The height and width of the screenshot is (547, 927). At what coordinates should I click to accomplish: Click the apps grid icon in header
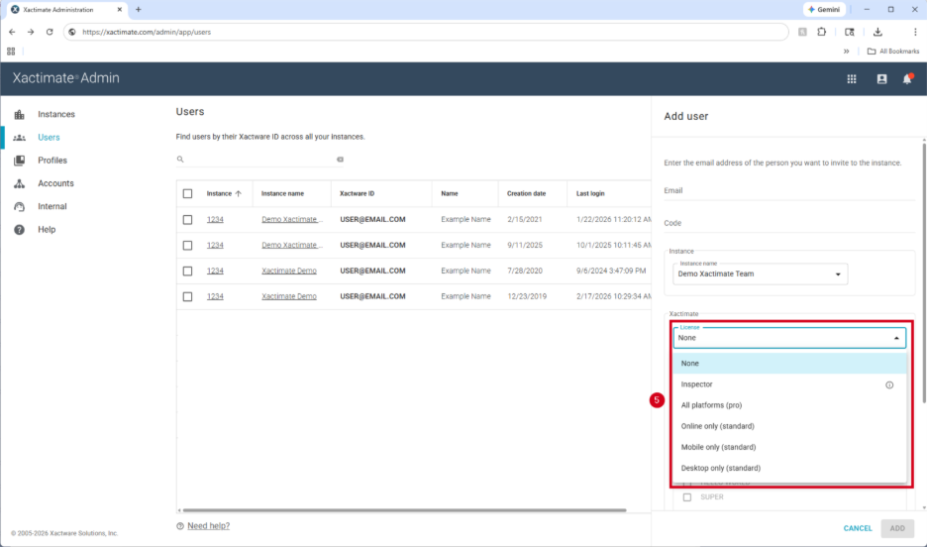pos(851,79)
